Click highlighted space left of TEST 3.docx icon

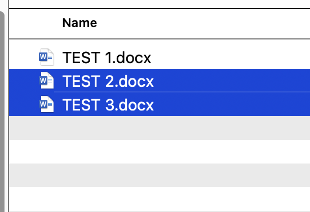click(x=24, y=104)
